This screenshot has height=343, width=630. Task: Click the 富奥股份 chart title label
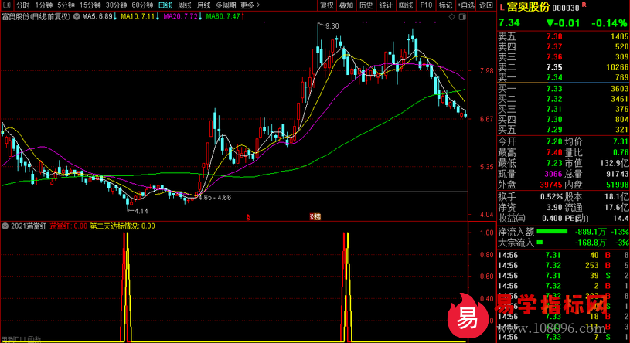coord(36,16)
